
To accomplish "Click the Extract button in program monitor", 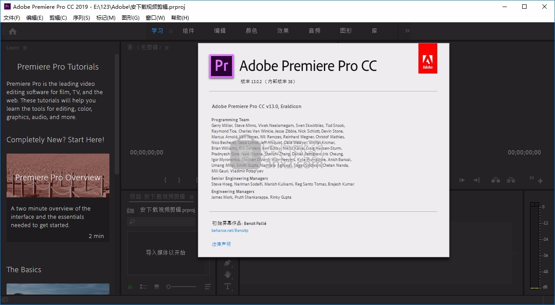I will [x=510, y=180].
